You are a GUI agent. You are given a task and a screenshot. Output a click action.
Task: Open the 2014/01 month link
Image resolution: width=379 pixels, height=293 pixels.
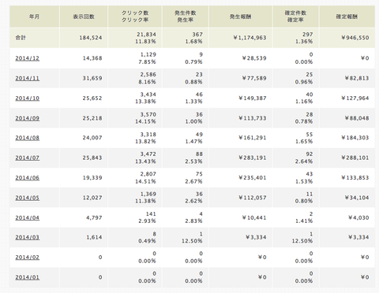coord(28,277)
